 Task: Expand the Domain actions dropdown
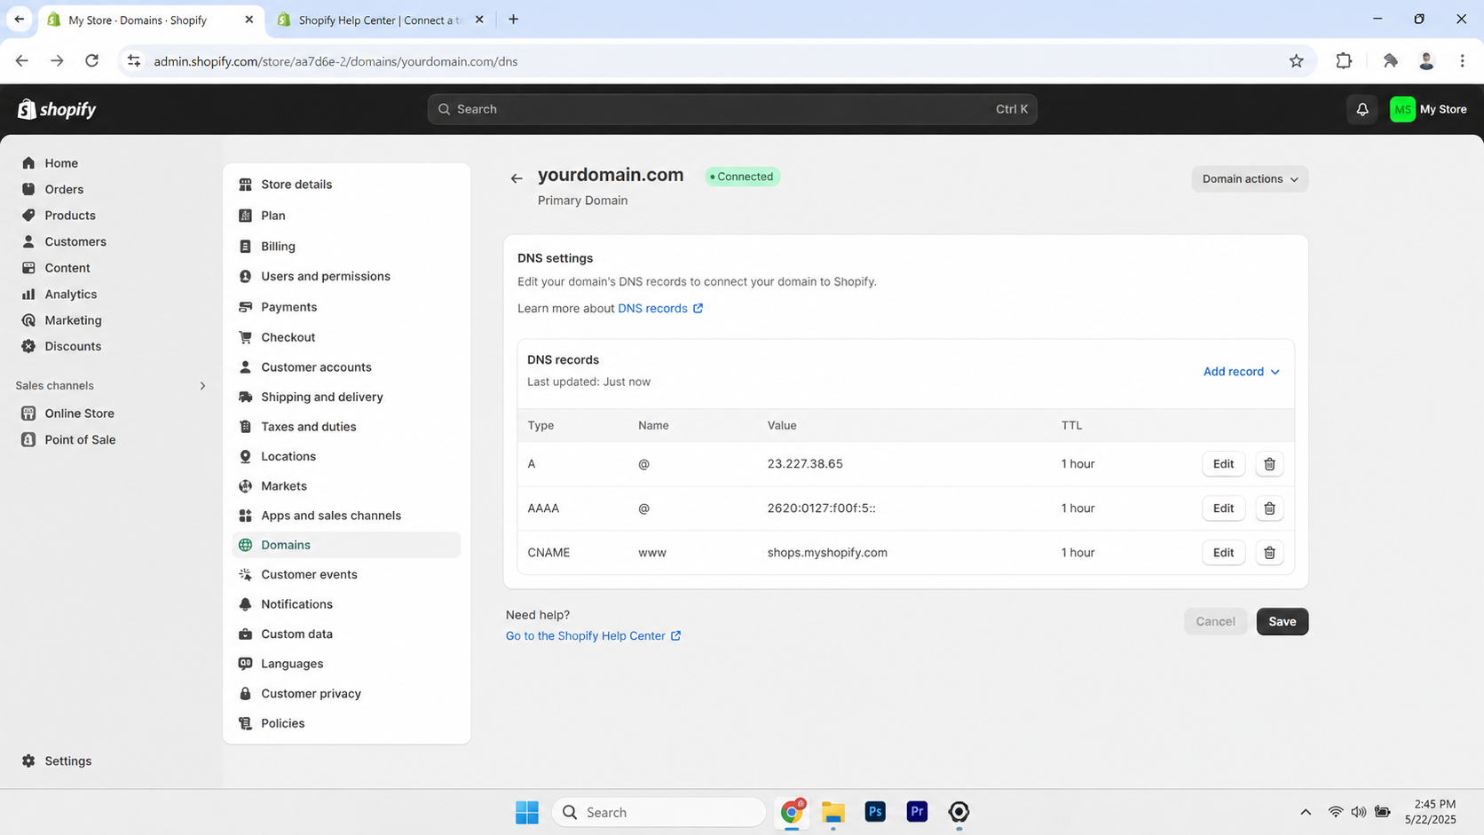(x=1250, y=179)
